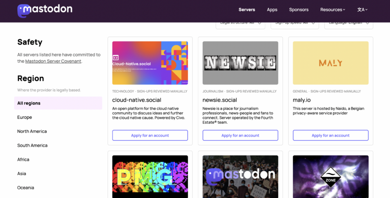390x198 pixels.
Task: Apply for an account on cloud-native.social
Action: (150, 135)
